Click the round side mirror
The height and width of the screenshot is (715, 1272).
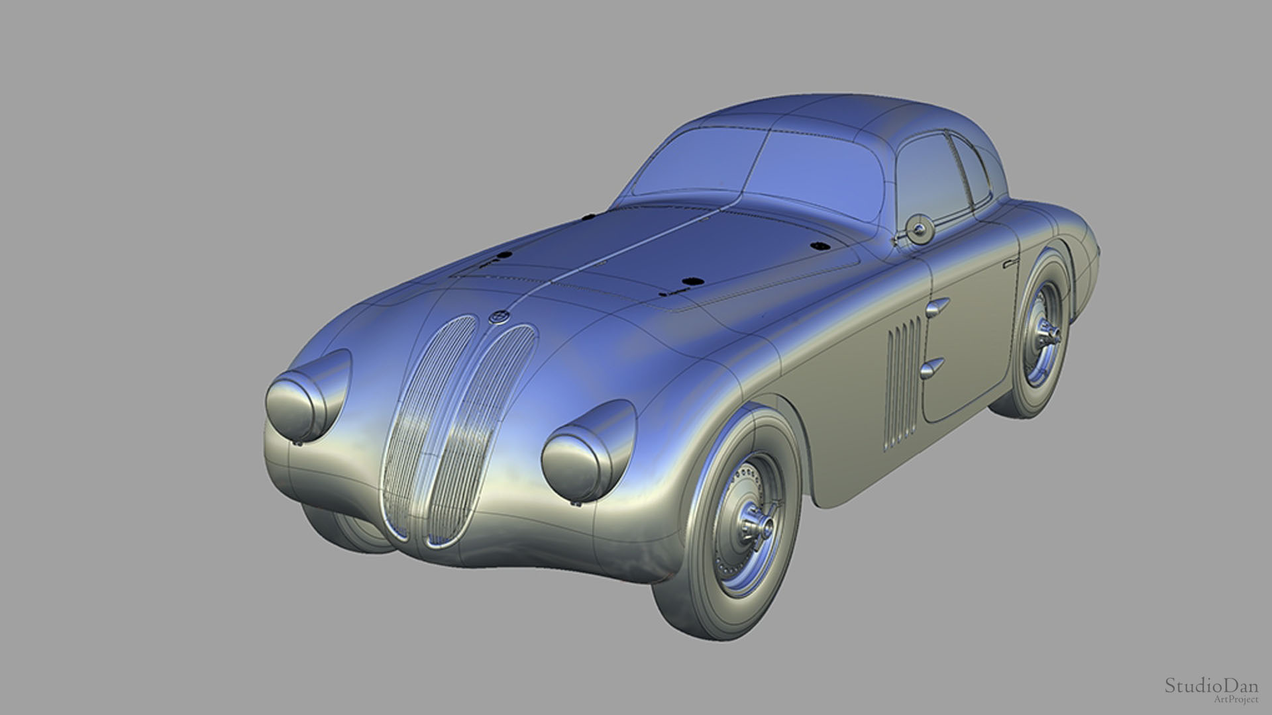pyautogui.click(x=919, y=229)
